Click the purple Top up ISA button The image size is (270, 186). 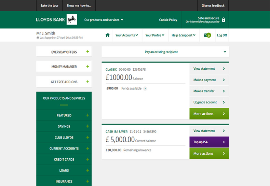(209, 142)
